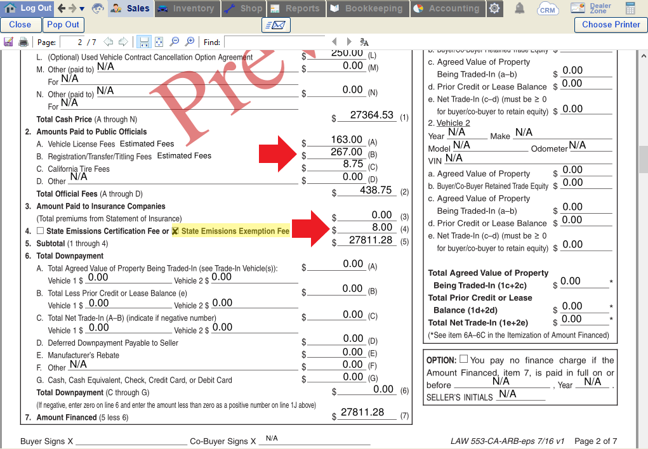Switch to the Inventory tab
This screenshot has height=449, width=648.
(187, 9)
